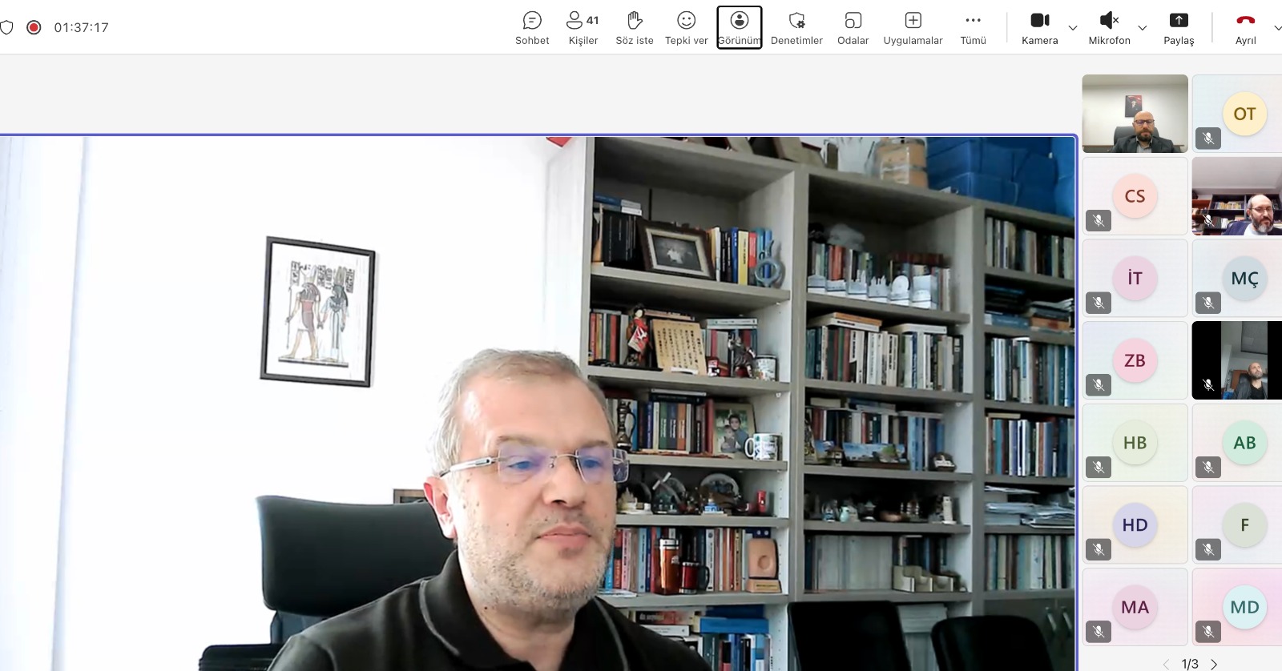
Task: Share screen with Paylaş
Action: click(x=1179, y=27)
